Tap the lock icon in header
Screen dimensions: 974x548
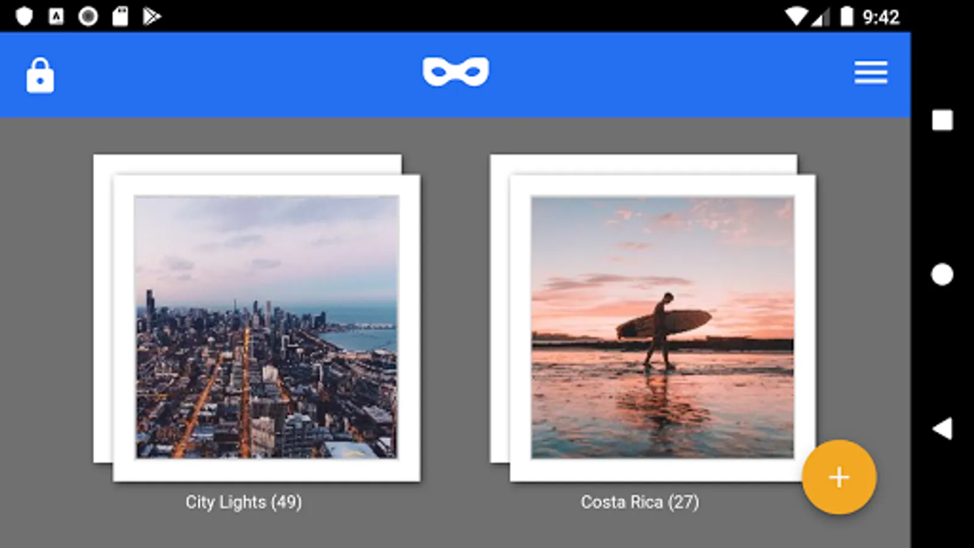[40, 76]
